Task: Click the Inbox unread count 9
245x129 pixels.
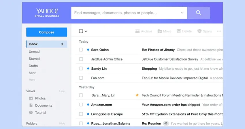Action: click(x=62, y=44)
